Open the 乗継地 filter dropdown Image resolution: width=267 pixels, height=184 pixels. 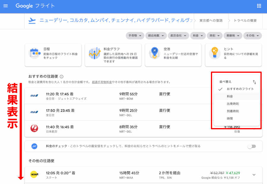point(233,35)
